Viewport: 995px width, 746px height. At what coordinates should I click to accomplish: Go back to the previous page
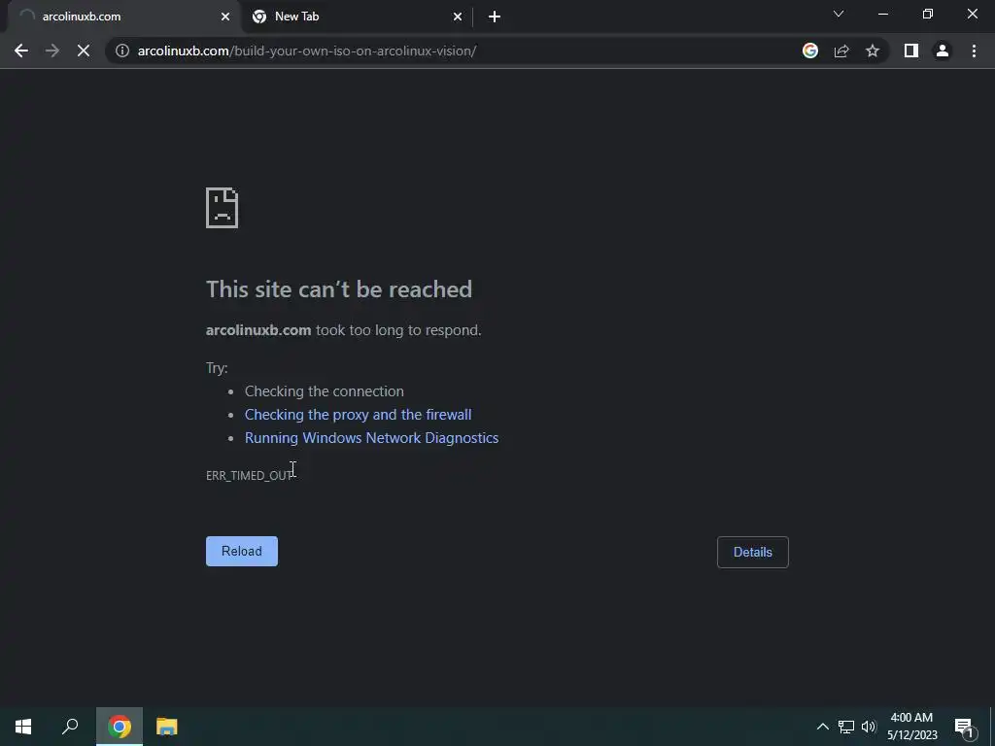tap(21, 51)
